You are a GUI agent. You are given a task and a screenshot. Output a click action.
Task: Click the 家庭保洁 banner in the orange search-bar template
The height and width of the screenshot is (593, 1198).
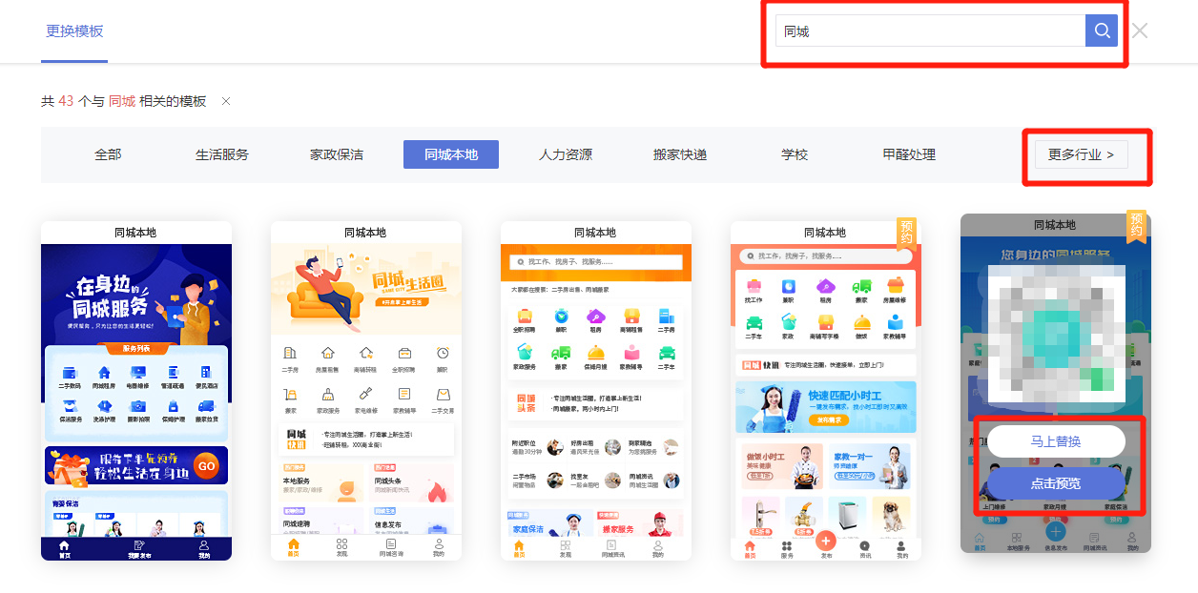(548, 524)
